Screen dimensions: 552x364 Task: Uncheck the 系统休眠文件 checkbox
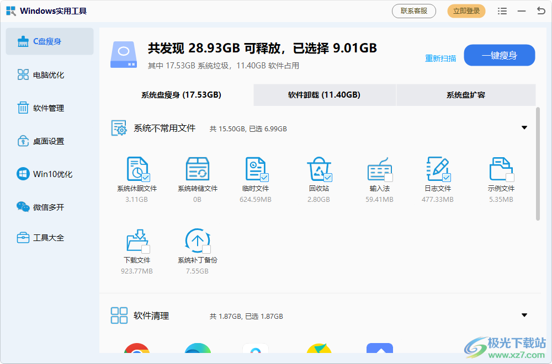click(147, 177)
